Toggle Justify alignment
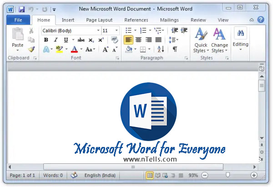Viewport: 273px width, 187px height. [158, 40]
